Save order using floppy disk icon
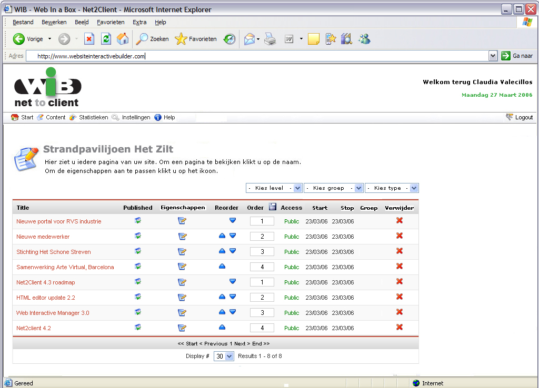Image resolution: width=539 pixels, height=388 pixels. pos(273,207)
